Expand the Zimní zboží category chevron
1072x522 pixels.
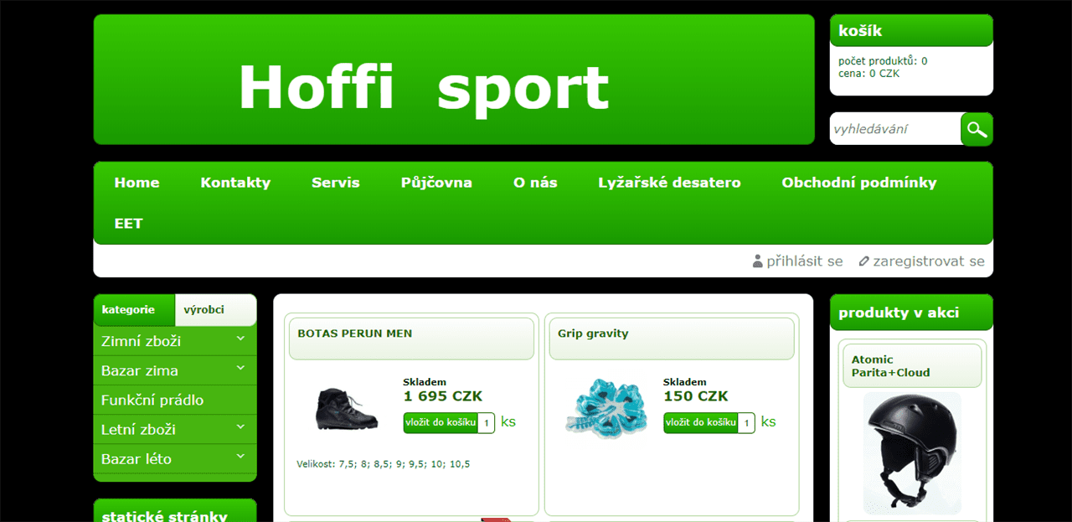[240, 339]
